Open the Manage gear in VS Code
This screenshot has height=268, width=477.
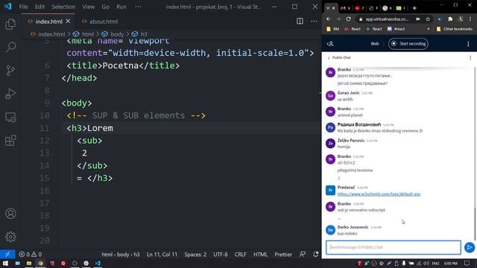point(10,237)
